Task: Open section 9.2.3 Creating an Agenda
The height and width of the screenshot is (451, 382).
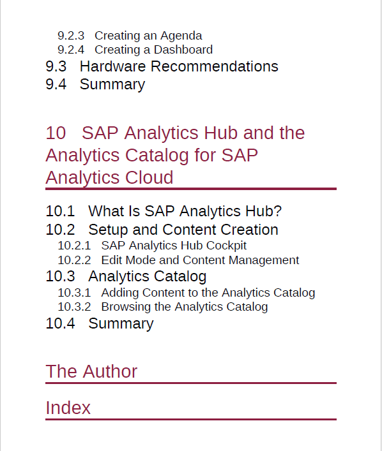Action: coord(130,36)
